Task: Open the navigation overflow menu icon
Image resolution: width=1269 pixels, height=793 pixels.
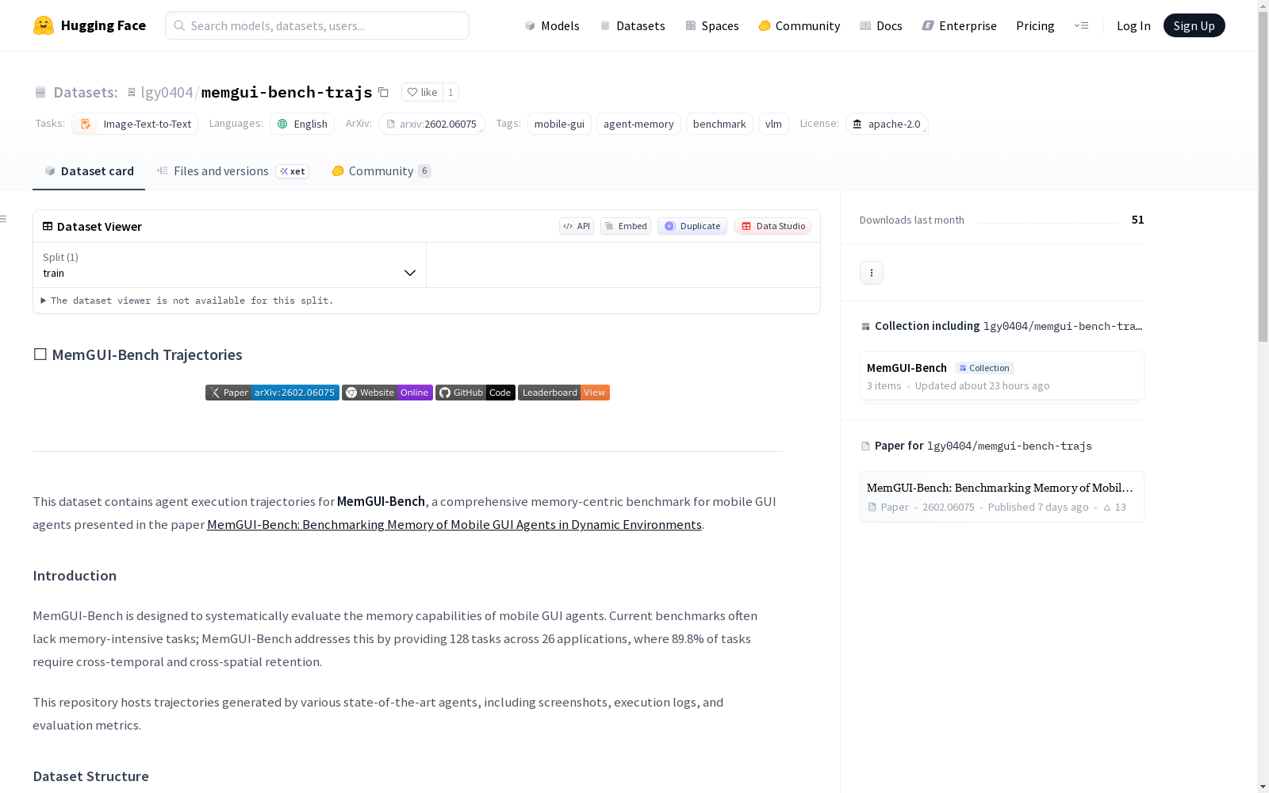Action: pyautogui.click(x=1081, y=25)
